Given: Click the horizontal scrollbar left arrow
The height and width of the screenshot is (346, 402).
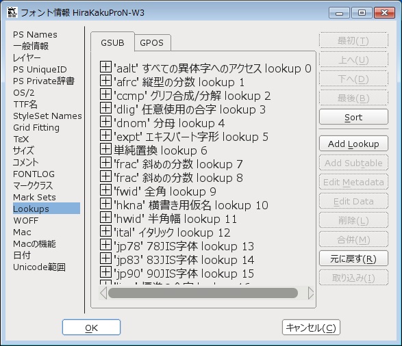Looking at the screenshot, I should click(x=103, y=293).
